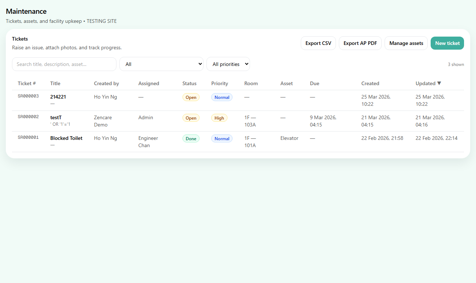
Task: Sort by Ticket # column header
Action: 27,83
